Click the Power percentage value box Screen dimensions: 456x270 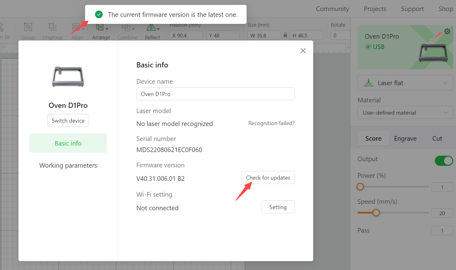pos(442,187)
